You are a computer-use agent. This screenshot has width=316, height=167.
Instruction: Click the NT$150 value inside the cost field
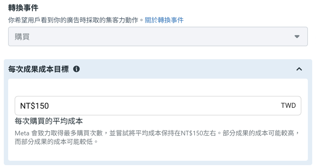coord(34,106)
